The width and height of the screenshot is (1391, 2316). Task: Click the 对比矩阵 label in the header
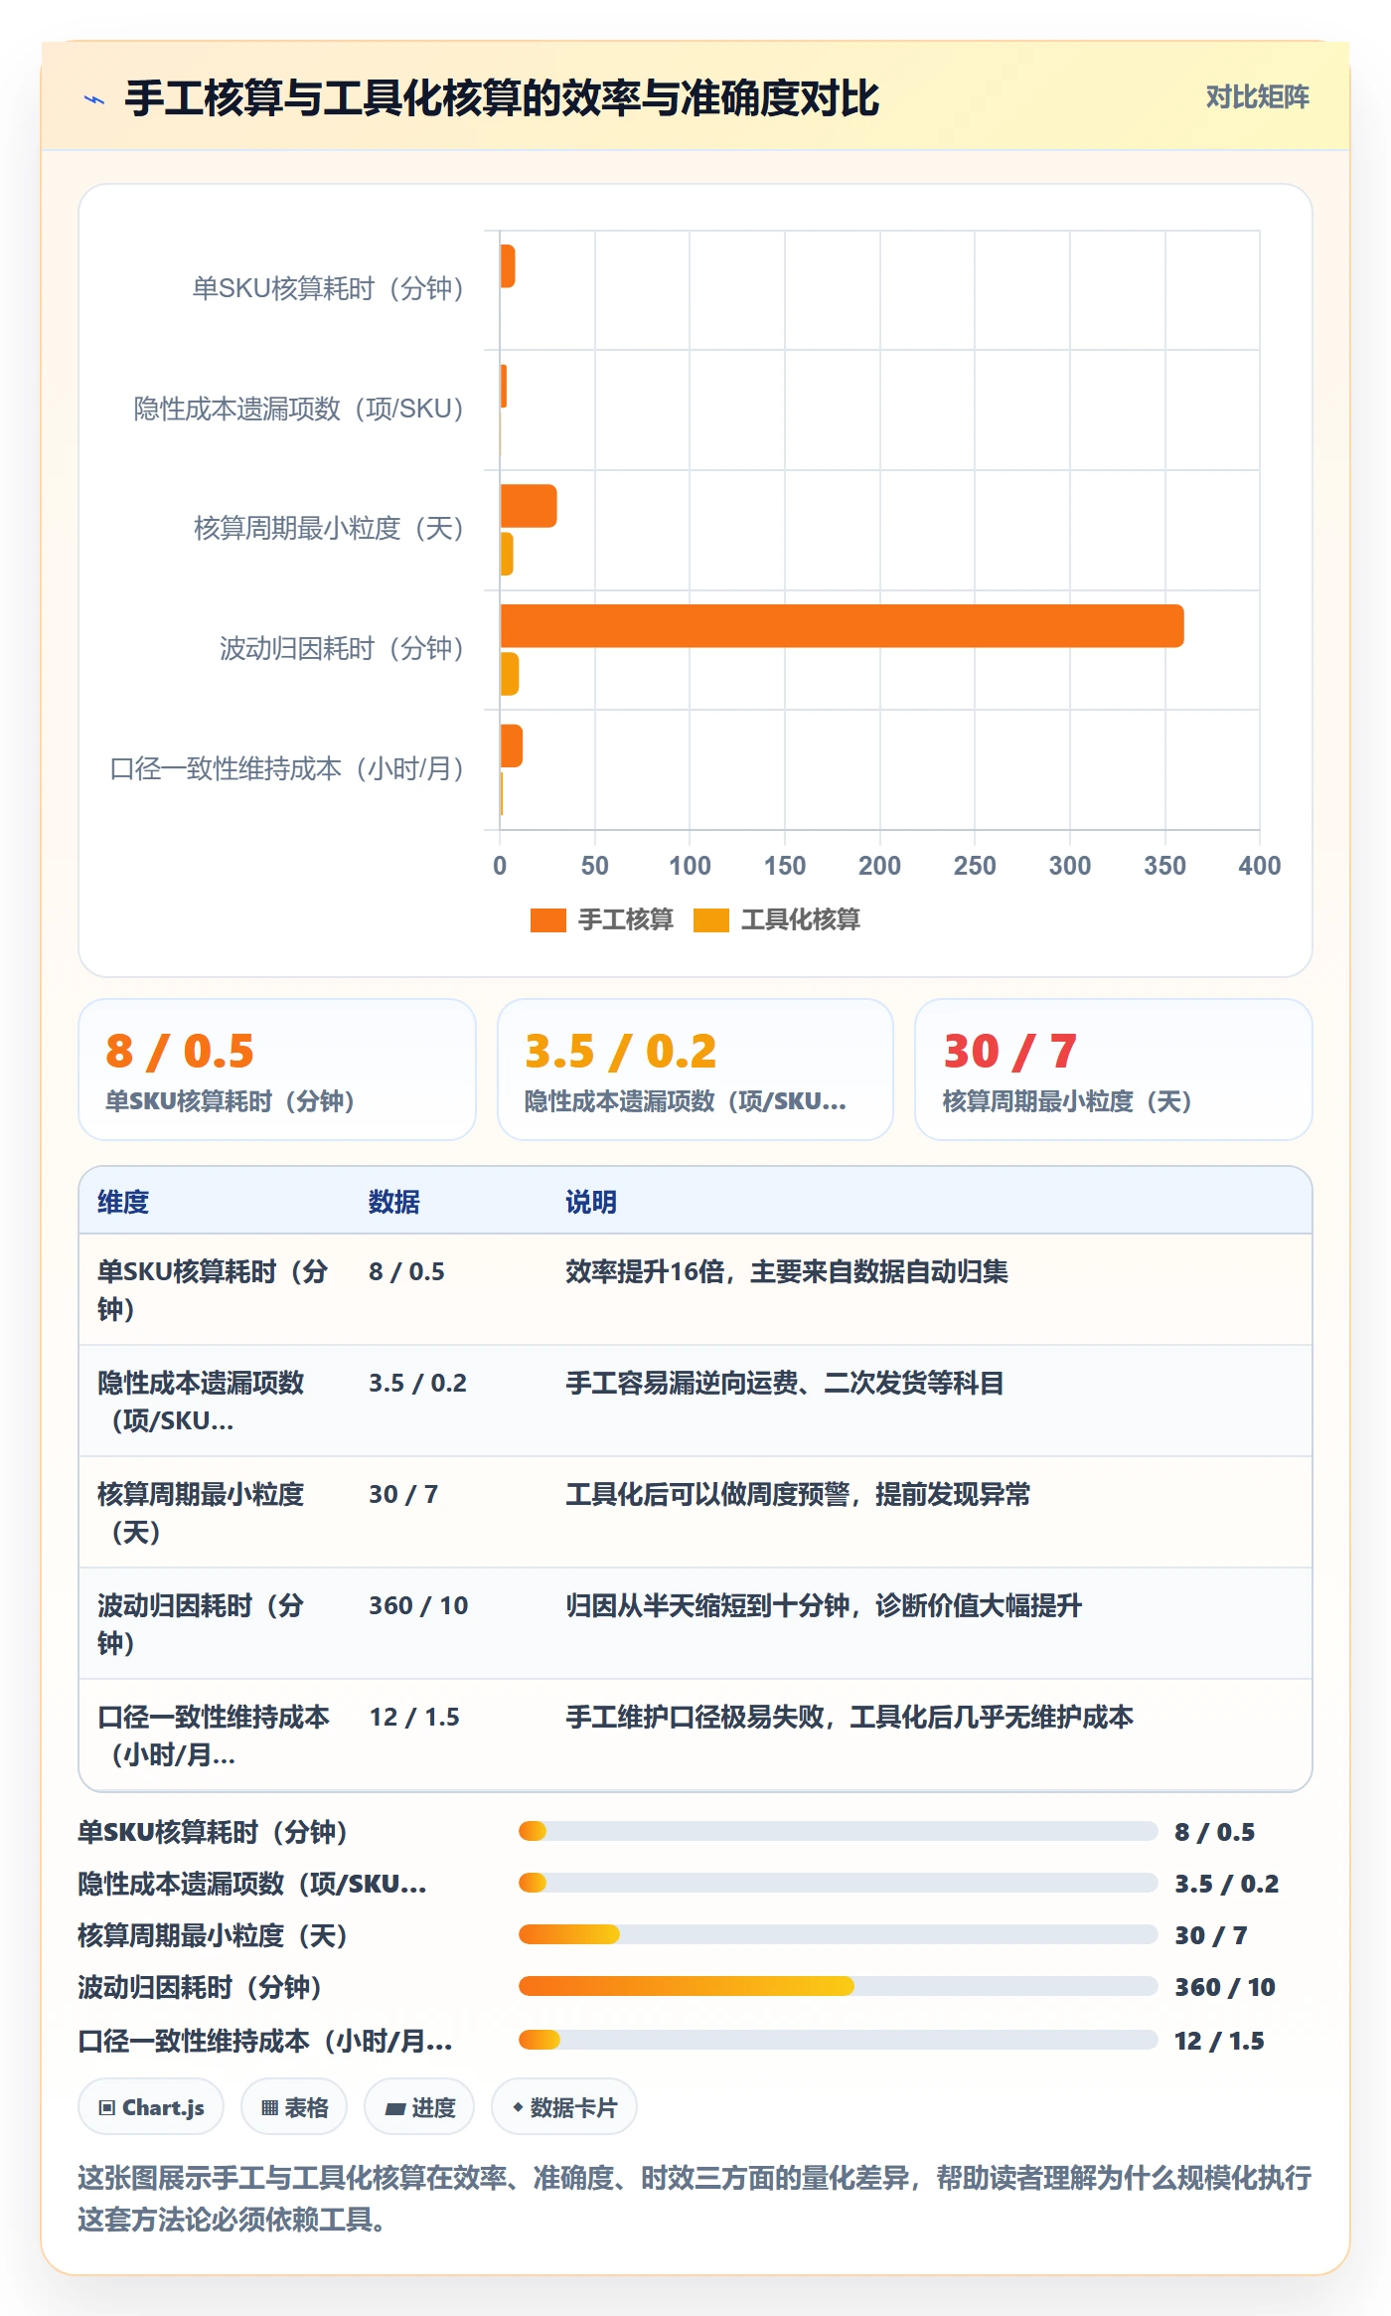1257,96
